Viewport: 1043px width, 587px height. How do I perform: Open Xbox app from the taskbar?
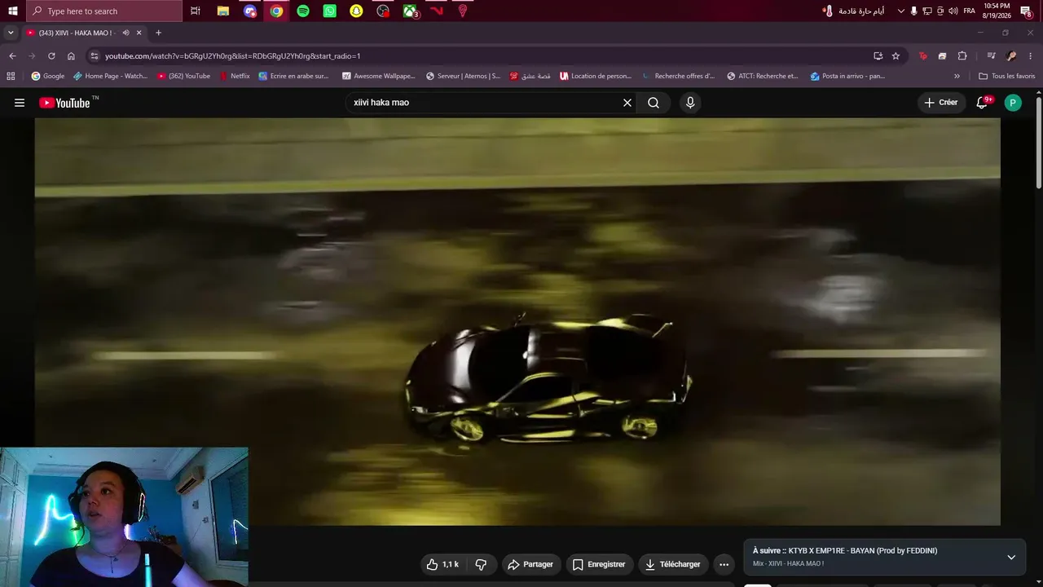410,11
